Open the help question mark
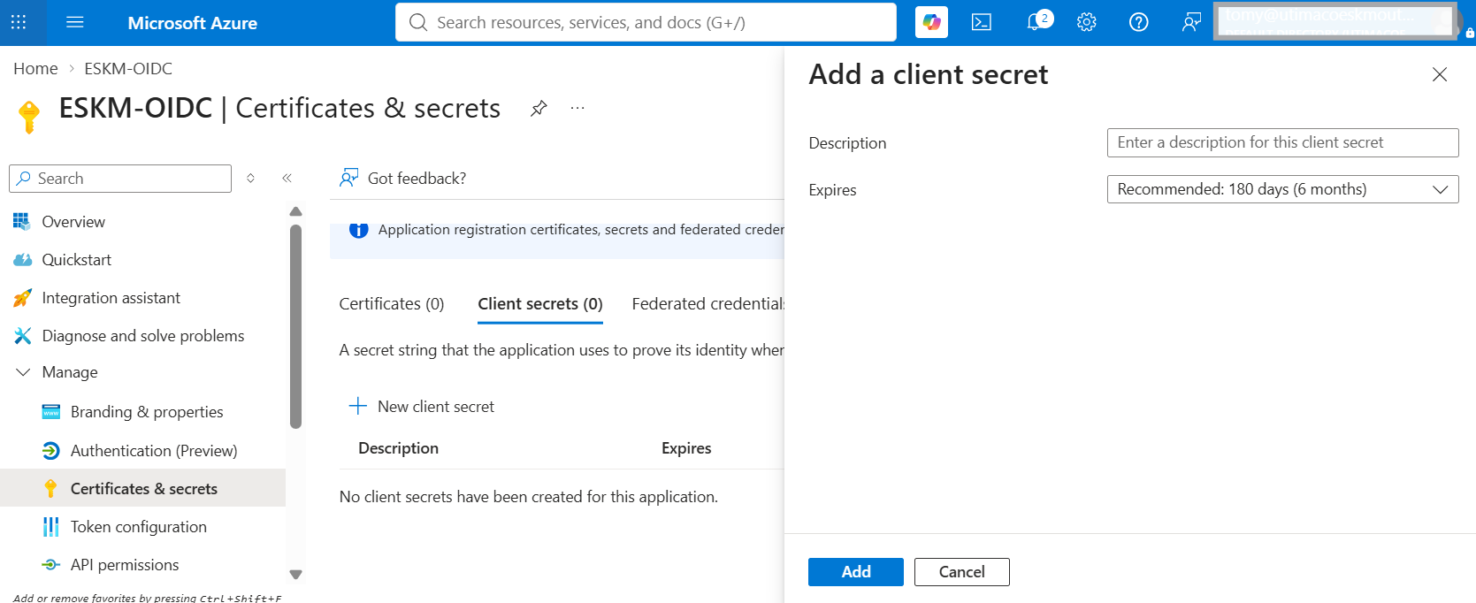Image resolution: width=1476 pixels, height=603 pixels. 1139,22
